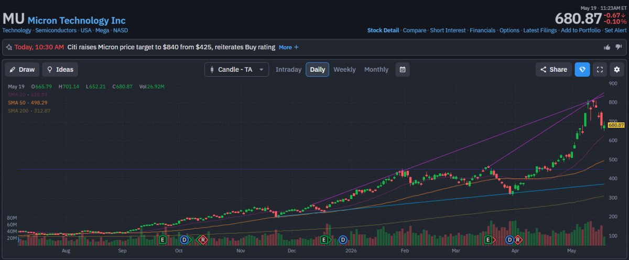Open the Semiconductors industry link
This screenshot has height=260, width=629.
[56, 30]
